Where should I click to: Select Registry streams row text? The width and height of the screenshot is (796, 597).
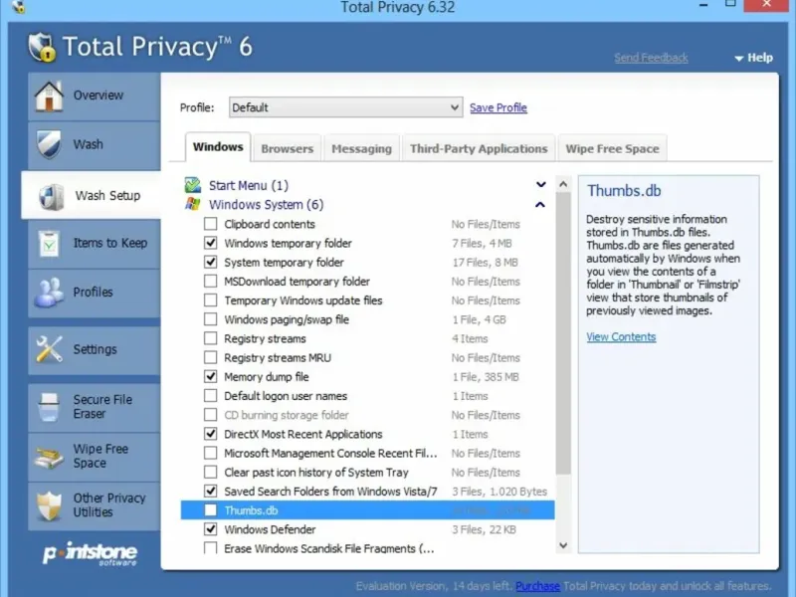(x=265, y=338)
